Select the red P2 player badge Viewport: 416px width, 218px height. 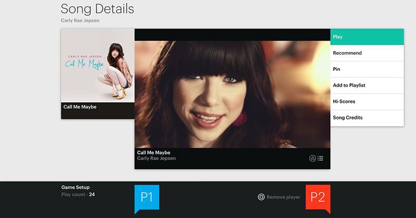318,199
